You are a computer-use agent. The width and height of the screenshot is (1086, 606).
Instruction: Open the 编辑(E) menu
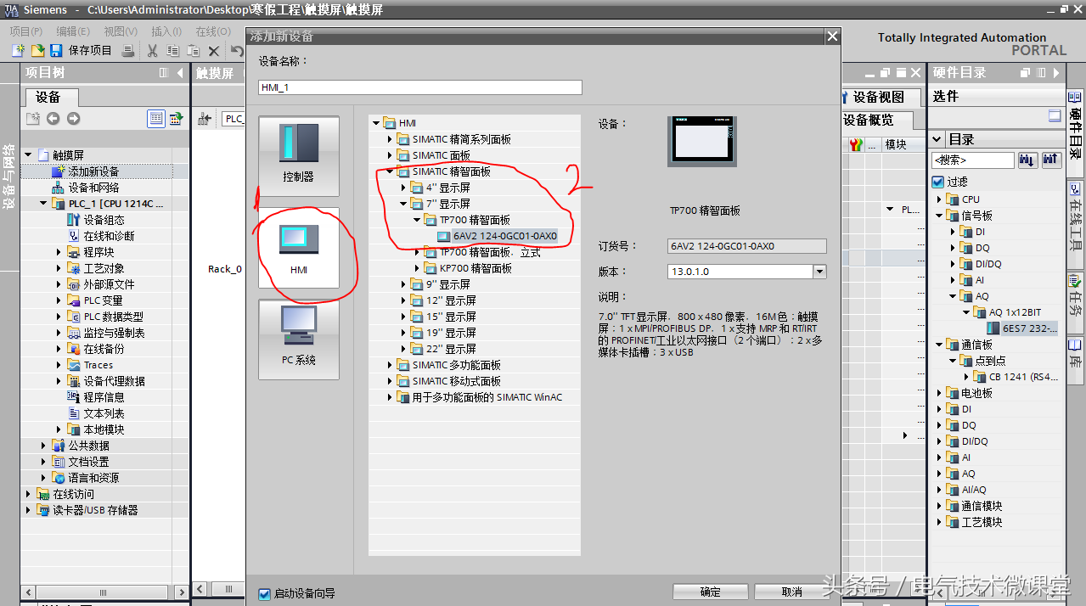[73, 31]
